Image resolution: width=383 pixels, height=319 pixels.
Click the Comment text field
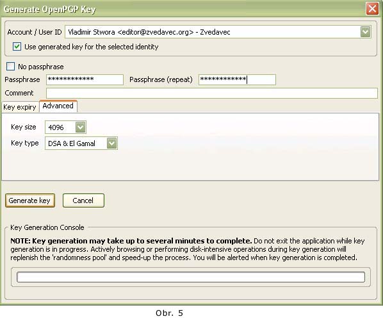[x=212, y=93]
